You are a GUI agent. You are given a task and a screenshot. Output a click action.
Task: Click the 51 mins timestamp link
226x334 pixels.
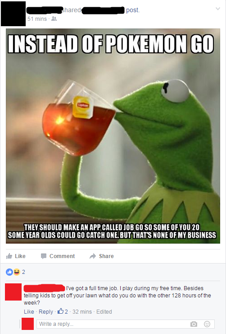pyautogui.click(x=37, y=19)
